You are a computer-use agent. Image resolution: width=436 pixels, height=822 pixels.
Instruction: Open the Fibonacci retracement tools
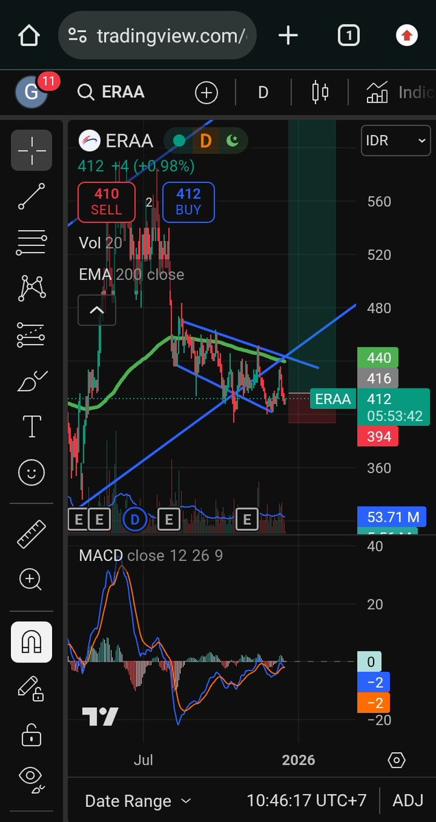click(x=31, y=242)
